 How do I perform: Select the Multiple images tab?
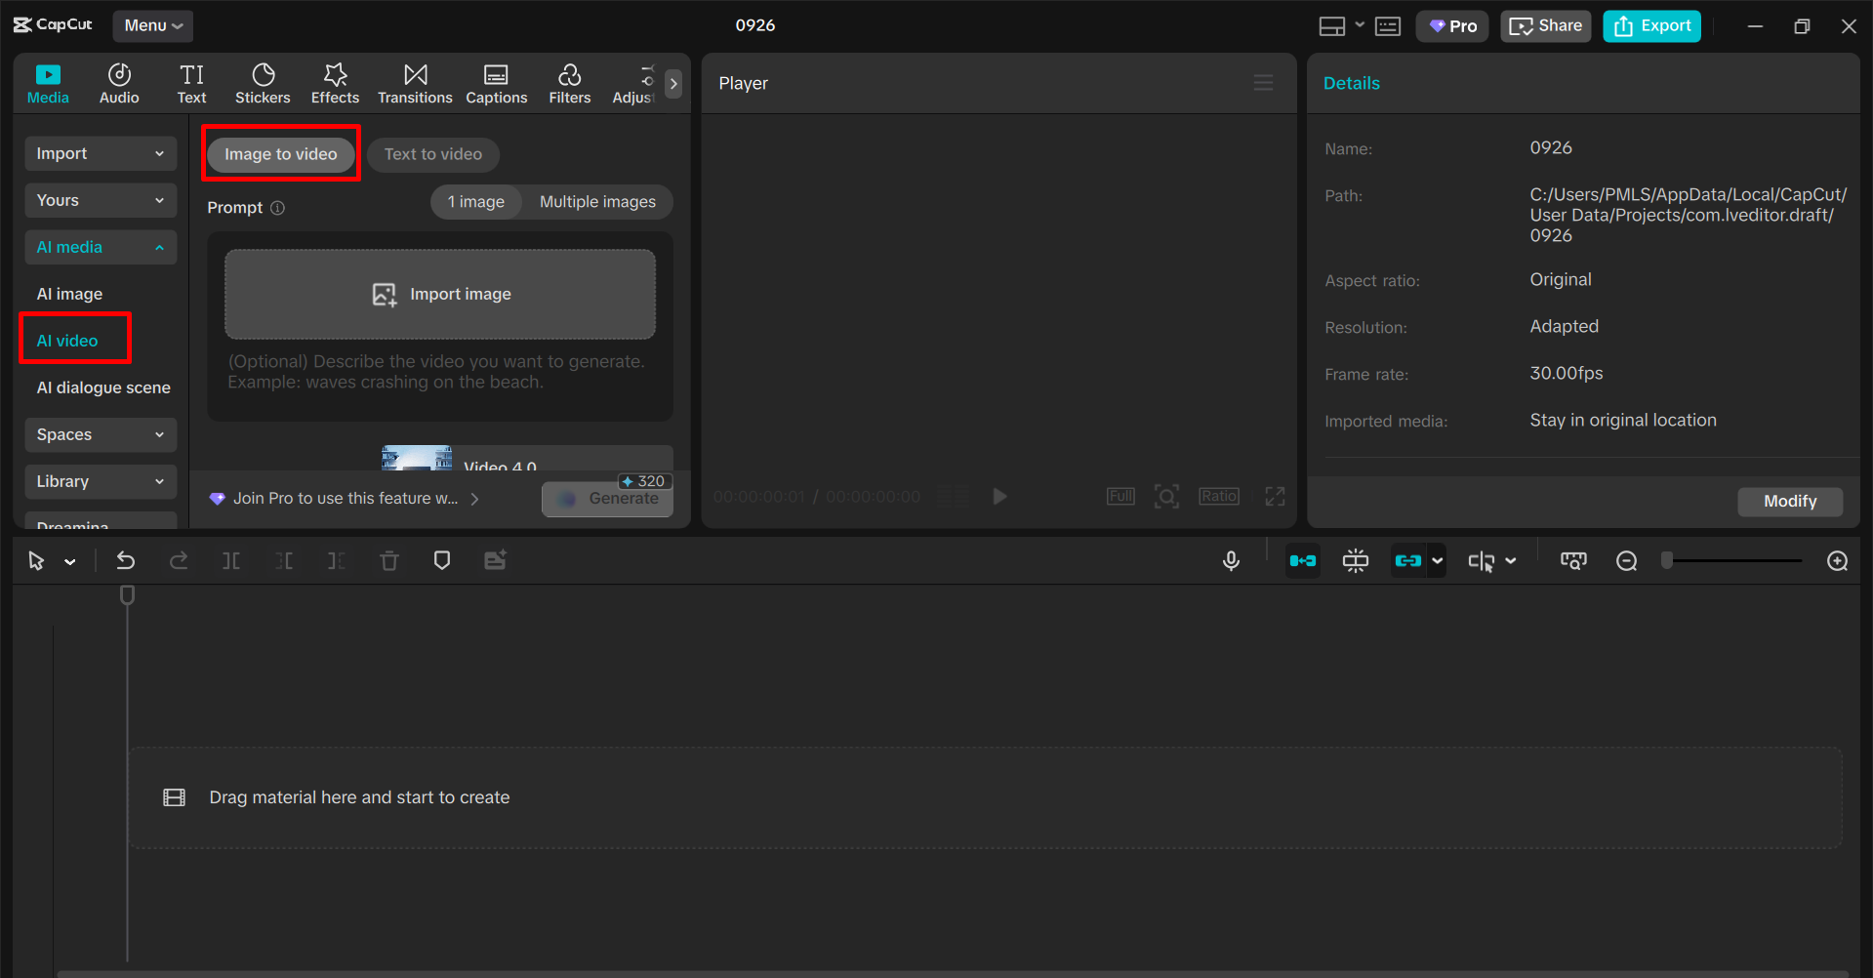coord(596,201)
